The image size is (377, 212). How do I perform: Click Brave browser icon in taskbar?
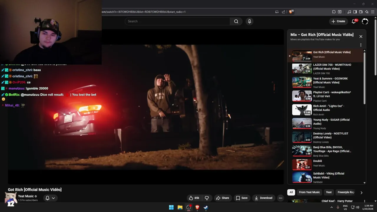tap(197, 207)
